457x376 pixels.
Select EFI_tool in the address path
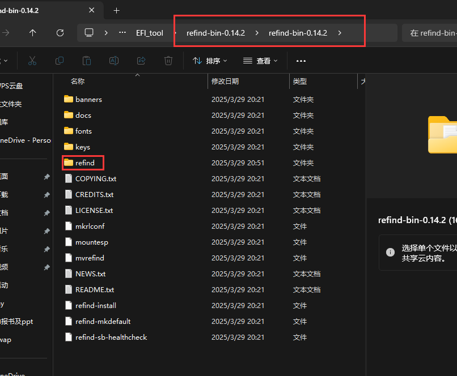coord(150,33)
